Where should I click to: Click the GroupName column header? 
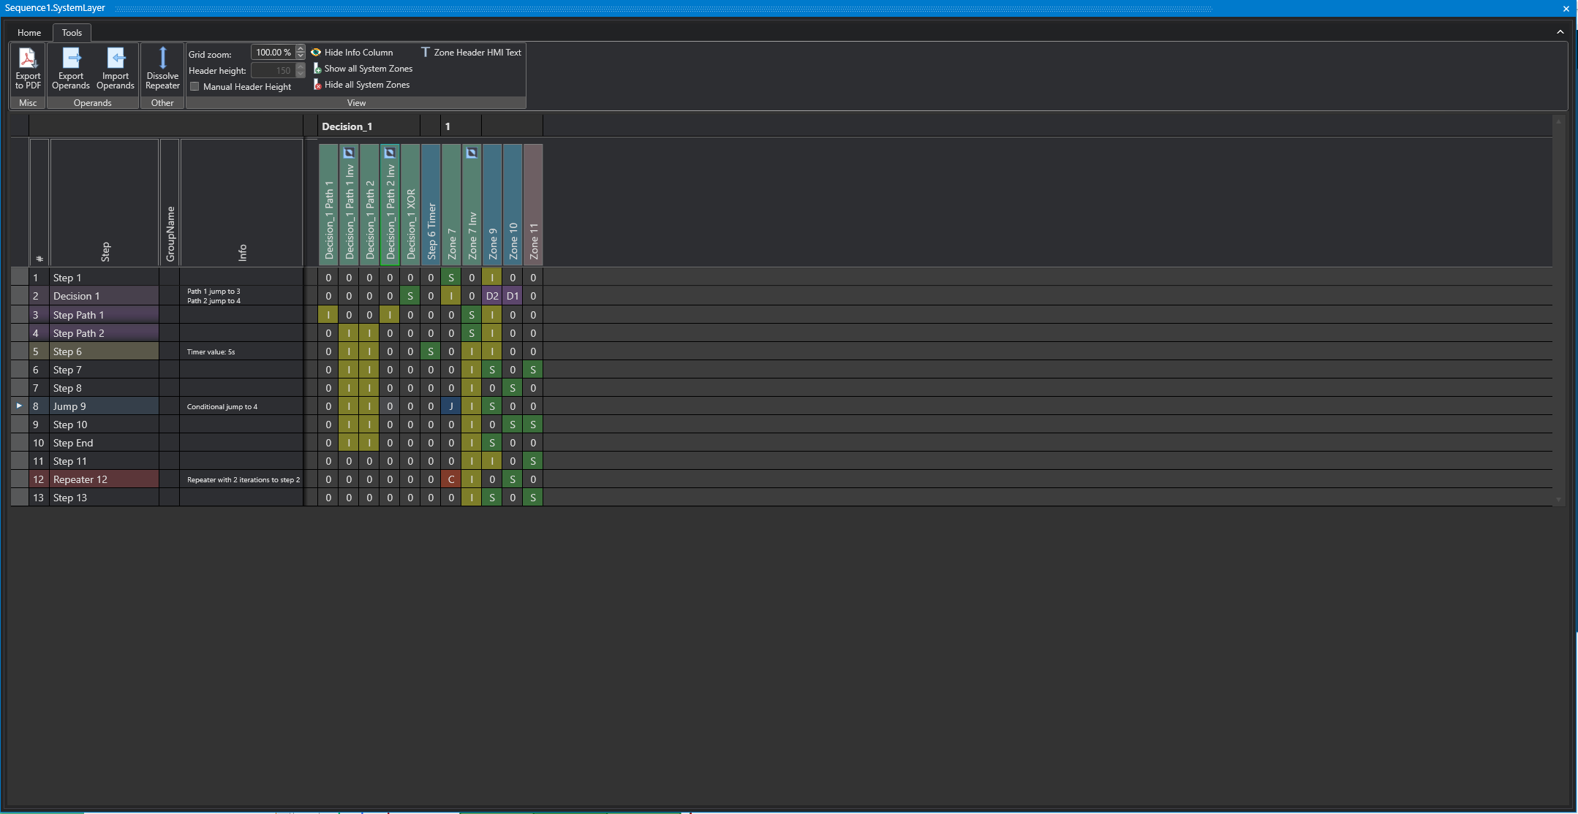170,202
